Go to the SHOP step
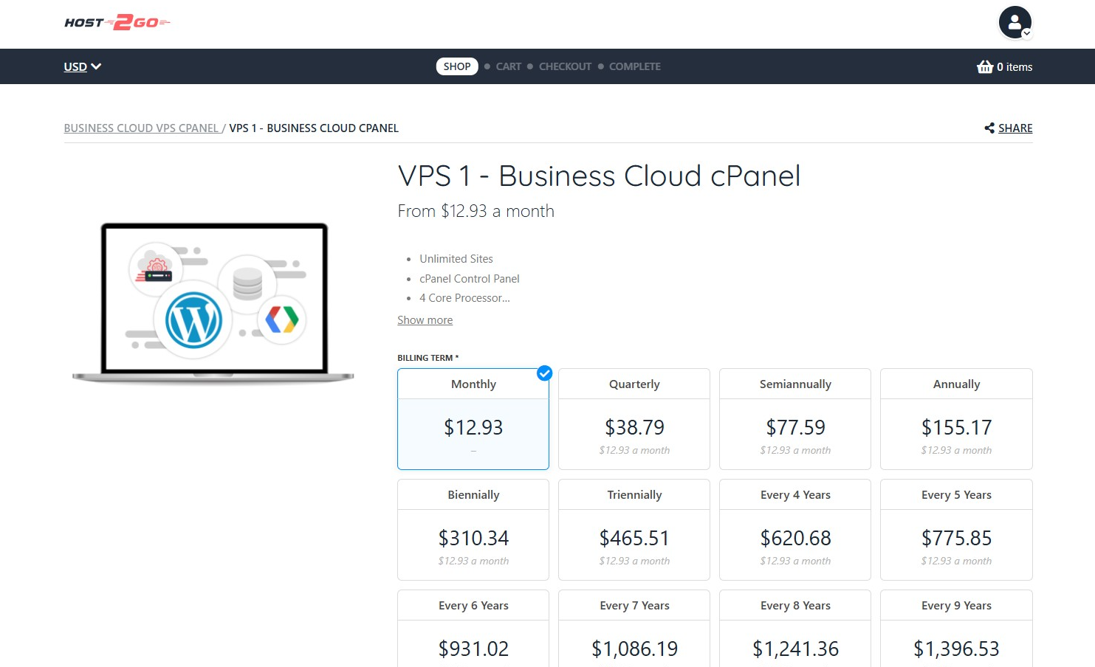 [x=457, y=66]
